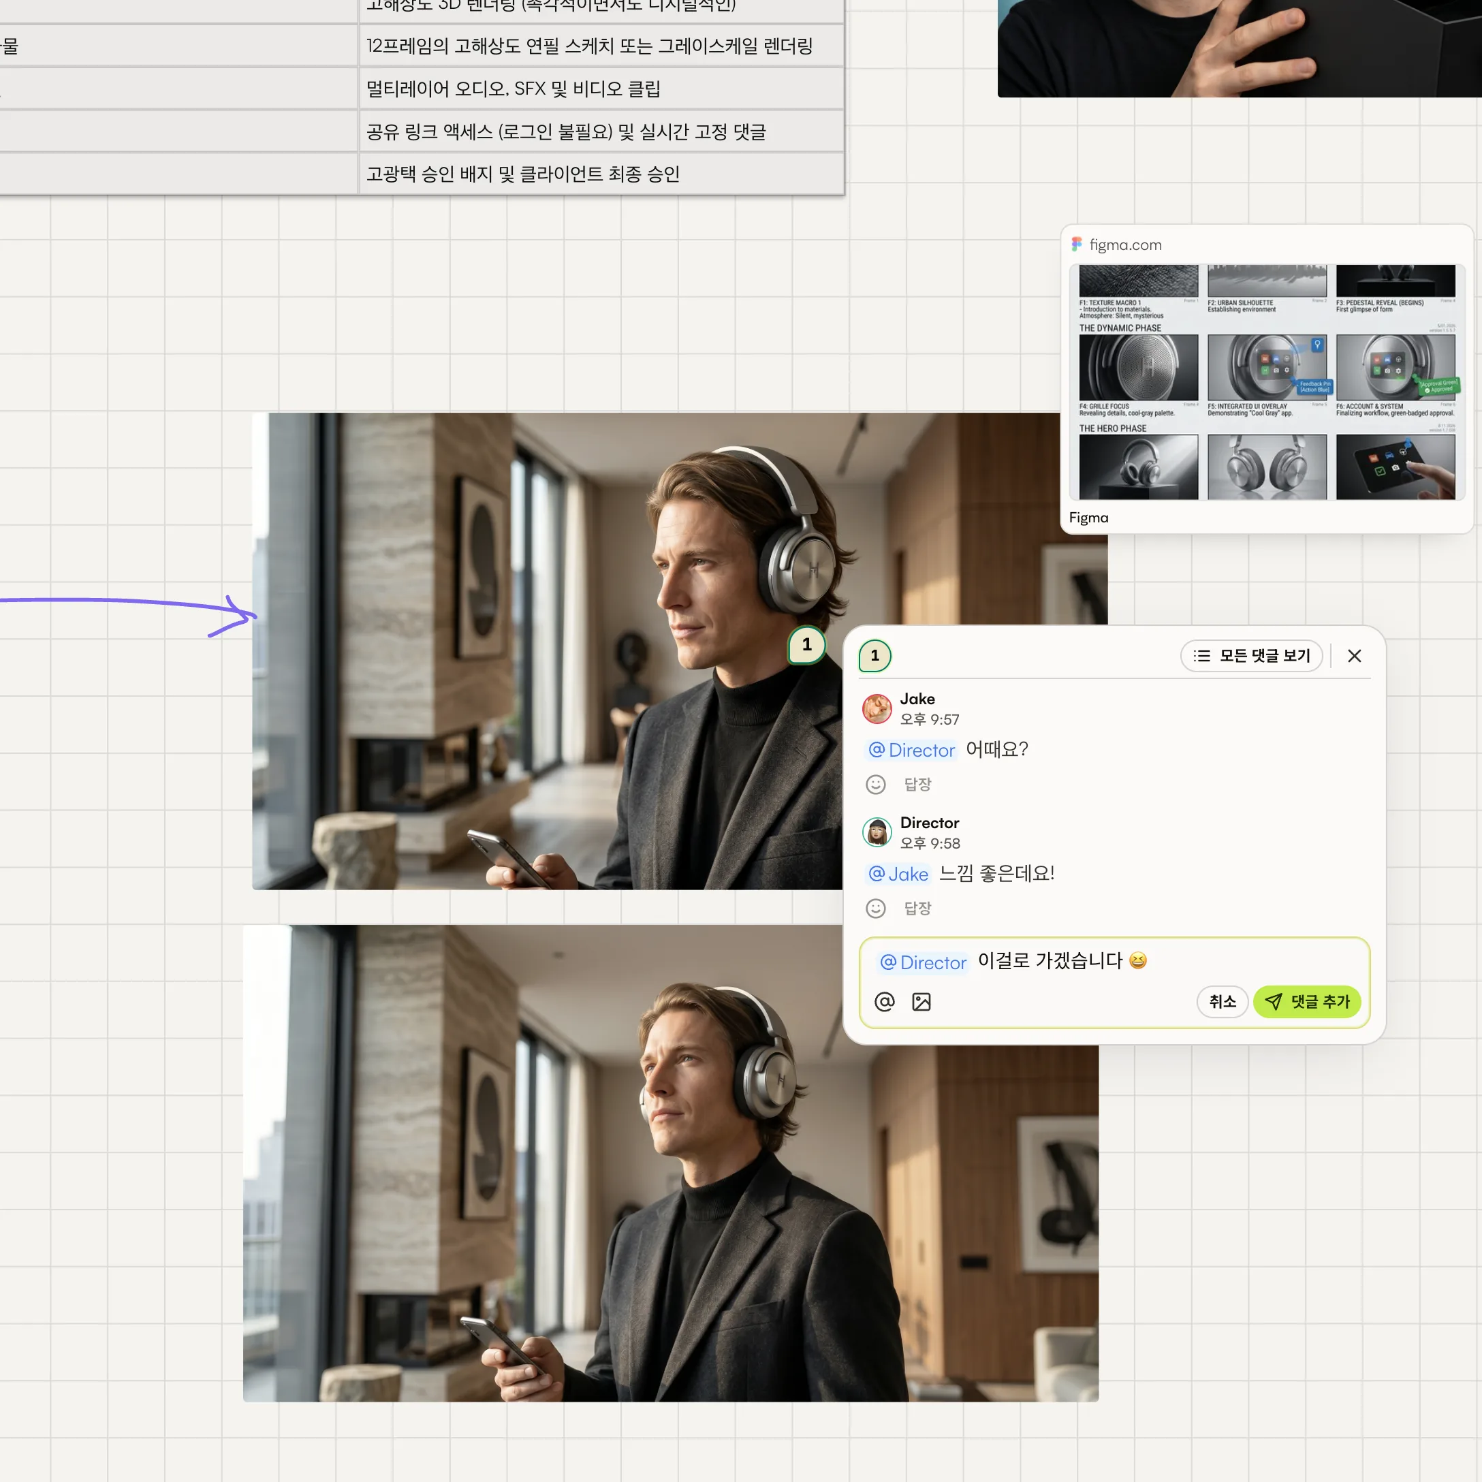Click the @Jake mention in Director's reply
This screenshot has width=1482, height=1482.
coord(898,874)
